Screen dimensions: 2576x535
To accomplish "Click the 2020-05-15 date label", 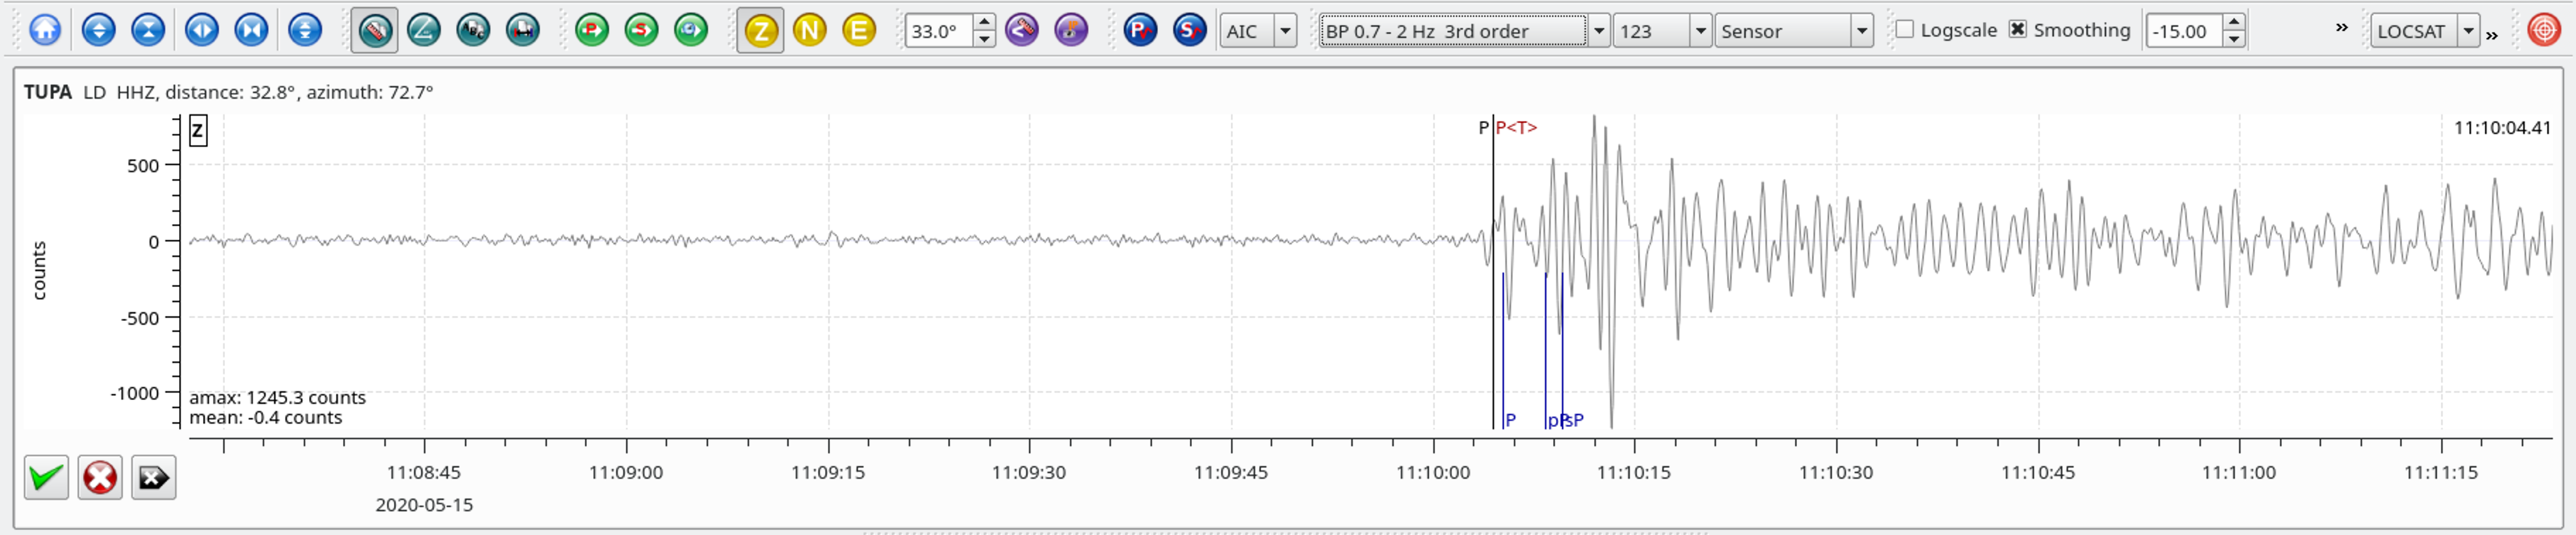I will pyautogui.click(x=424, y=506).
